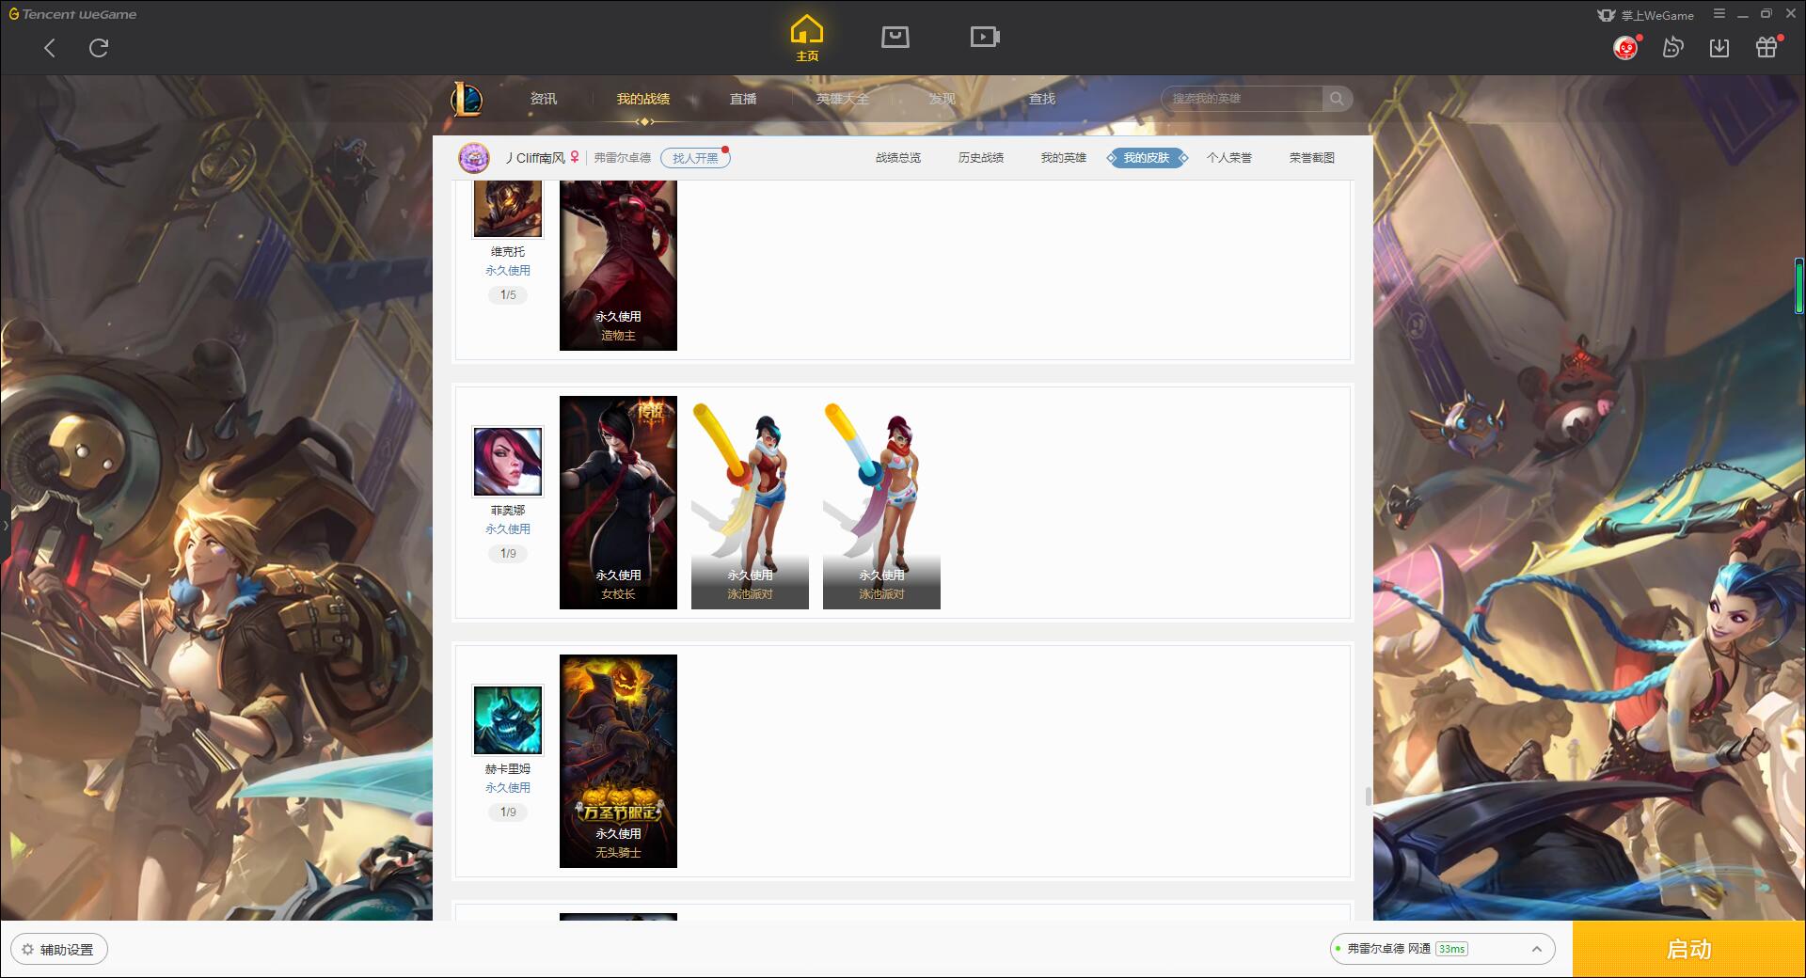Open the video live stream icon

(x=985, y=37)
